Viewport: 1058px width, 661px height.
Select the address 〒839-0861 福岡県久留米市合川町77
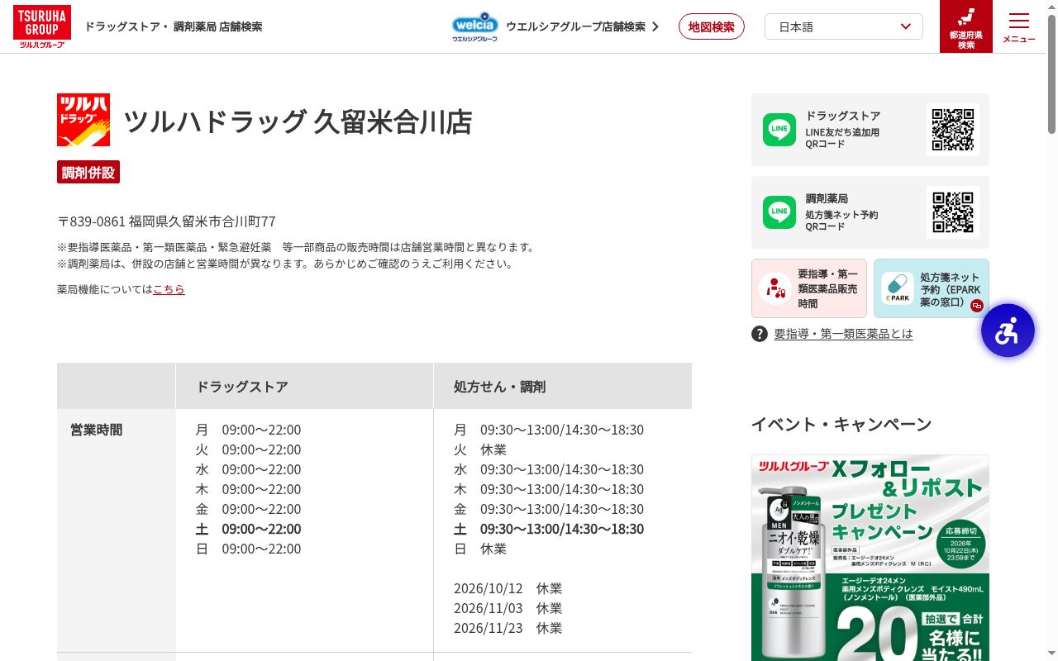coord(166,221)
